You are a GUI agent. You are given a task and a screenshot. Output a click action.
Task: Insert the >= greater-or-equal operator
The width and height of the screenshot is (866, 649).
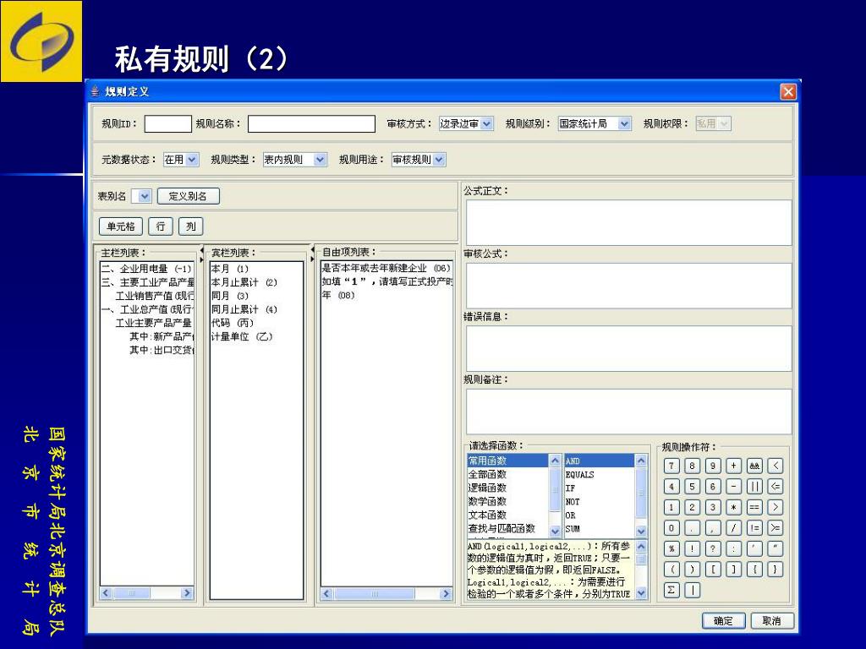[776, 528]
